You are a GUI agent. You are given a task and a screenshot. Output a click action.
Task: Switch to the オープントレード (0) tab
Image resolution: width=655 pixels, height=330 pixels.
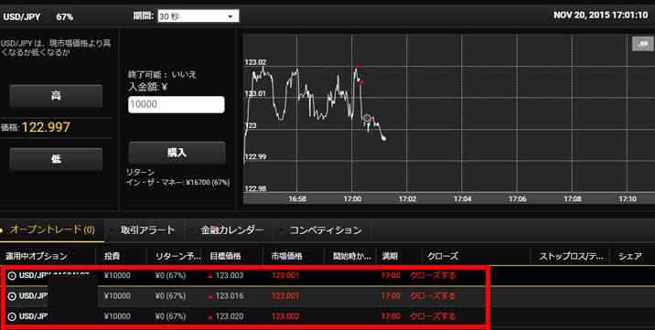tap(52, 229)
